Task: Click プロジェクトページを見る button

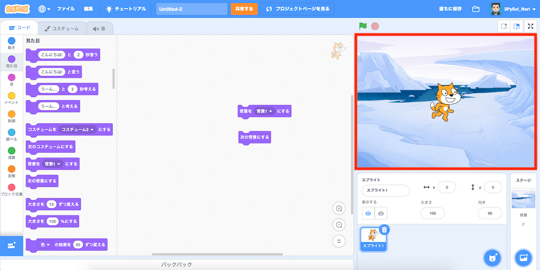Action: click(298, 9)
